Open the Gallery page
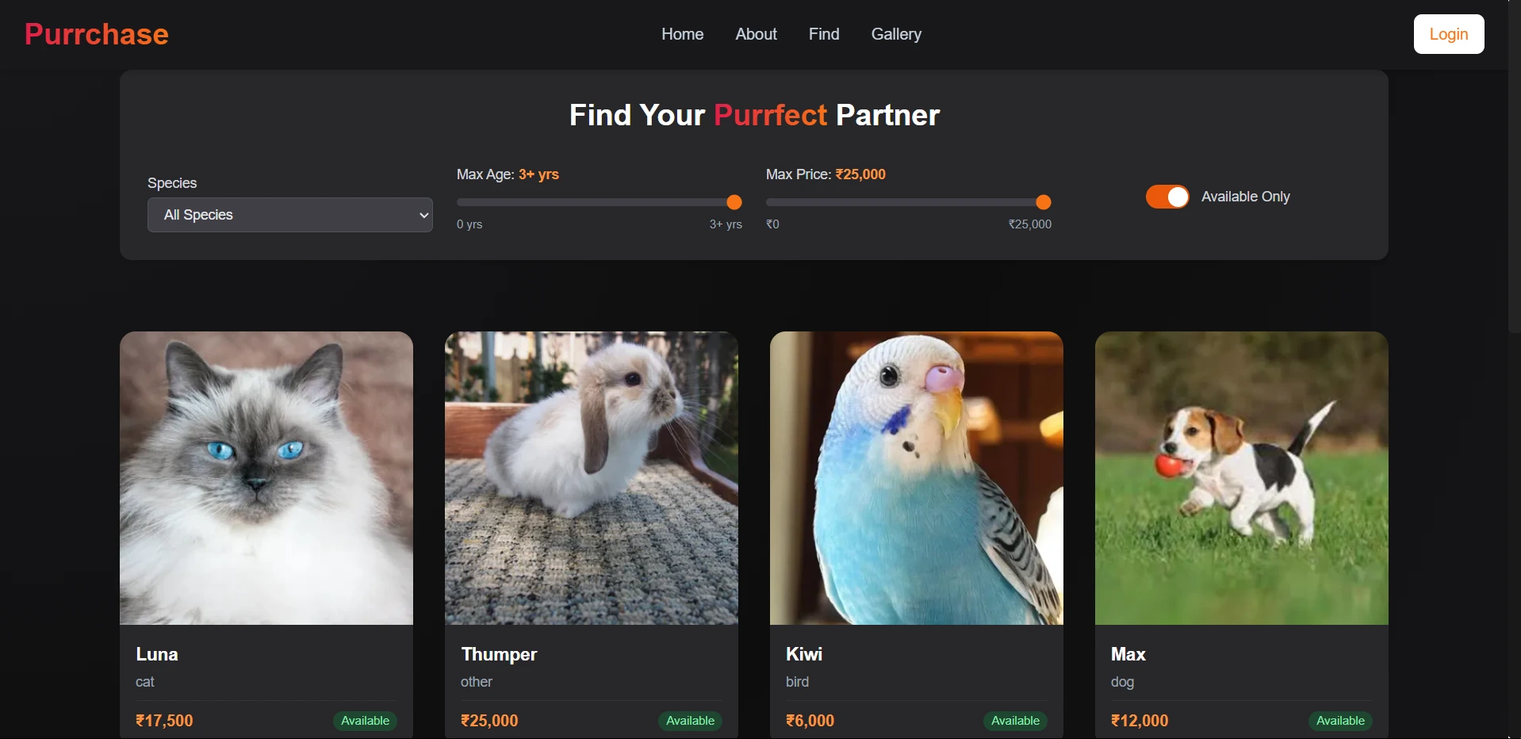This screenshot has width=1521, height=739. click(896, 34)
